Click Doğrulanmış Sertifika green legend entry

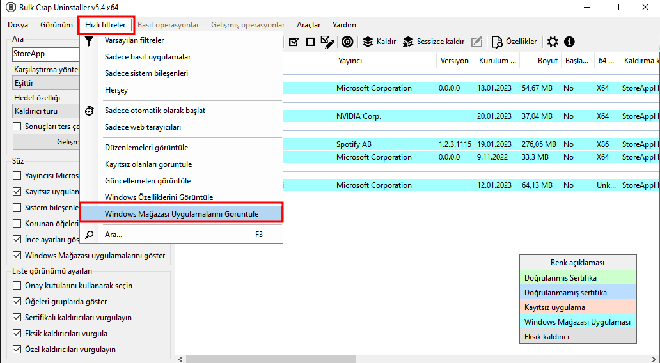click(x=578, y=277)
